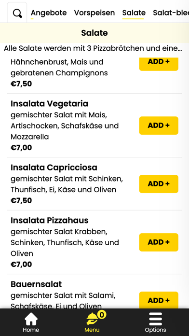The height and width of the screenshot is (336, 189).
Task: Switch to the Angebote tab
Action: [49, 13]
